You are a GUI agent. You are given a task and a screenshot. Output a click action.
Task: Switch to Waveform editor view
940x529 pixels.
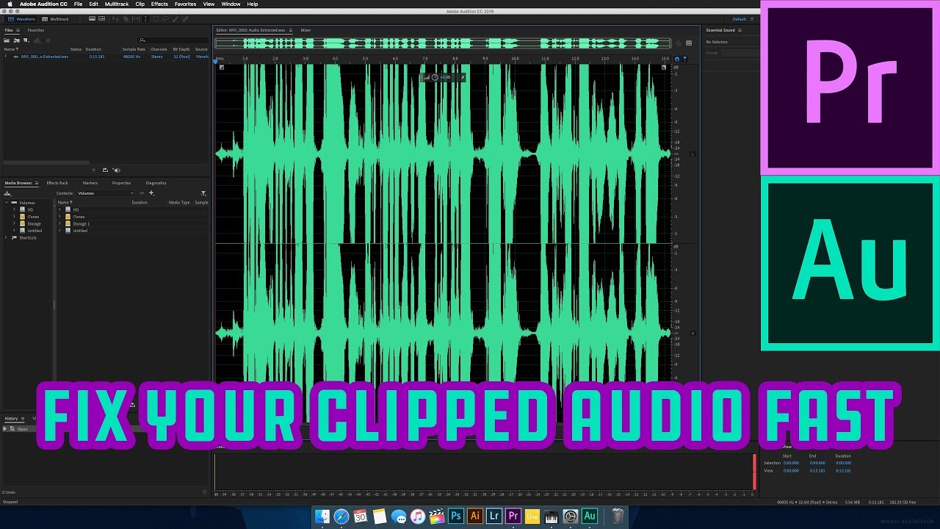(22, 18)
